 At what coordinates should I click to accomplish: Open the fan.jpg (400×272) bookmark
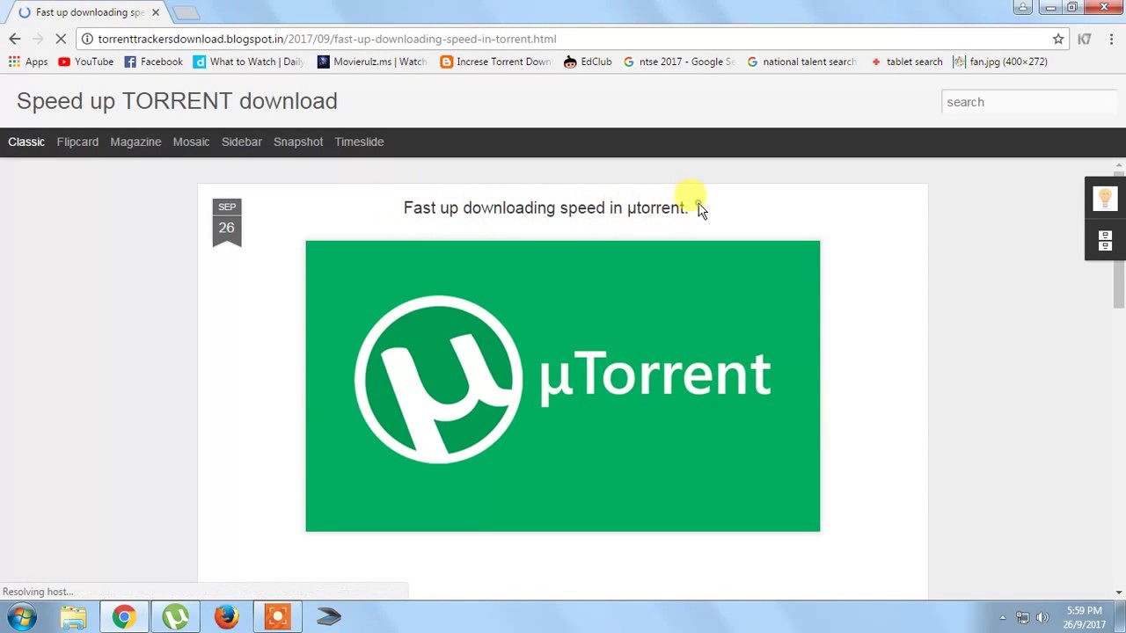pyautogui.click(x=1000, y=62)
